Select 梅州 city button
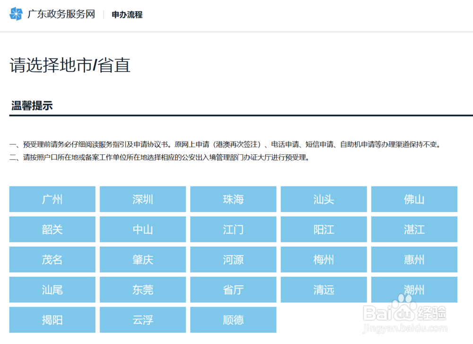 coord(324,259)
